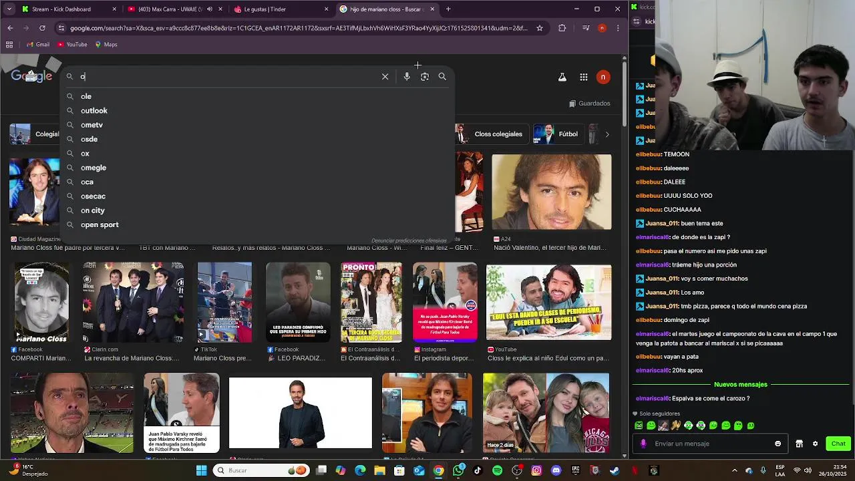Open Google Search Labs flask icon
Screen dimensions: 855x481
(x=562, y=77)
